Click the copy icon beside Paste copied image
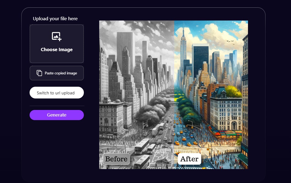The image size is (291, 183). [39, 73]
